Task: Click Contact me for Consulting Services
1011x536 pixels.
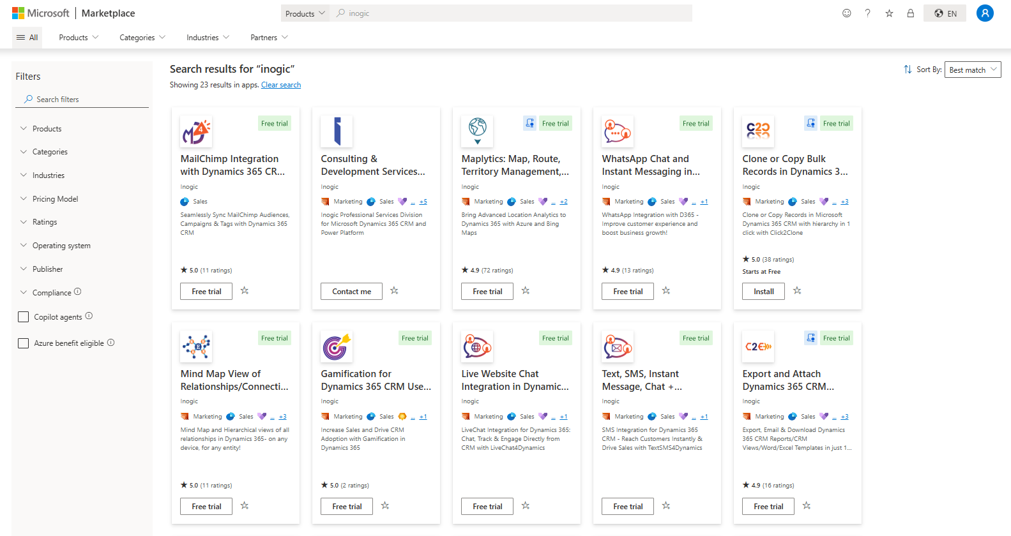Action: click(x=351, y=292)
